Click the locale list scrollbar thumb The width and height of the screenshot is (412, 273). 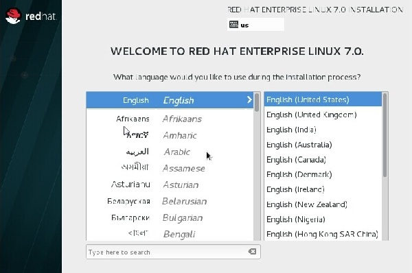click(385, 135)
